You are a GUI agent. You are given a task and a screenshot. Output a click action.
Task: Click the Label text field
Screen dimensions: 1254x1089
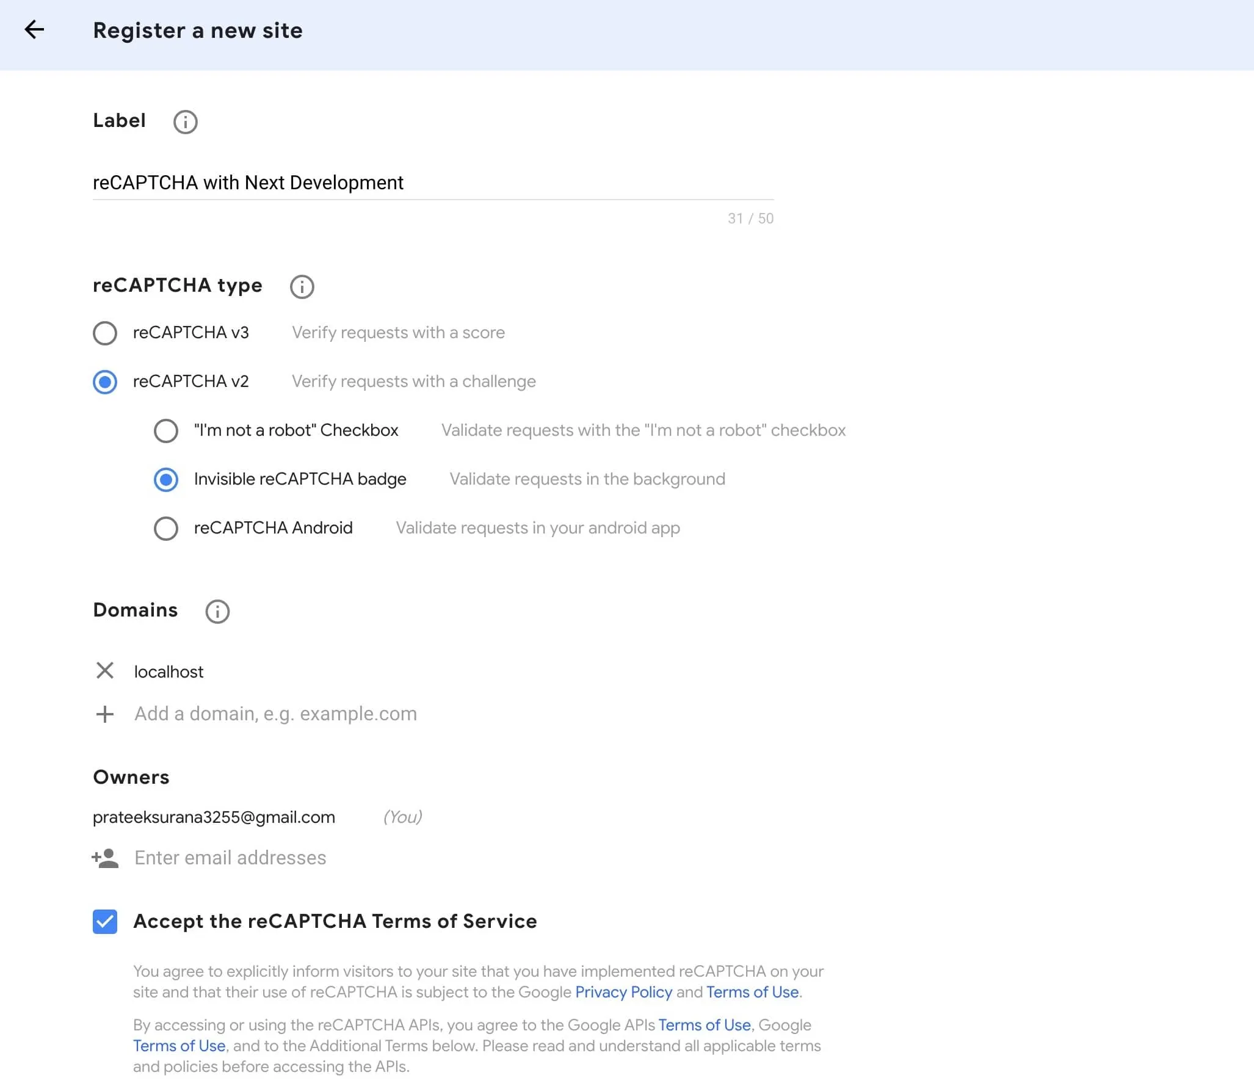(433, 183)
